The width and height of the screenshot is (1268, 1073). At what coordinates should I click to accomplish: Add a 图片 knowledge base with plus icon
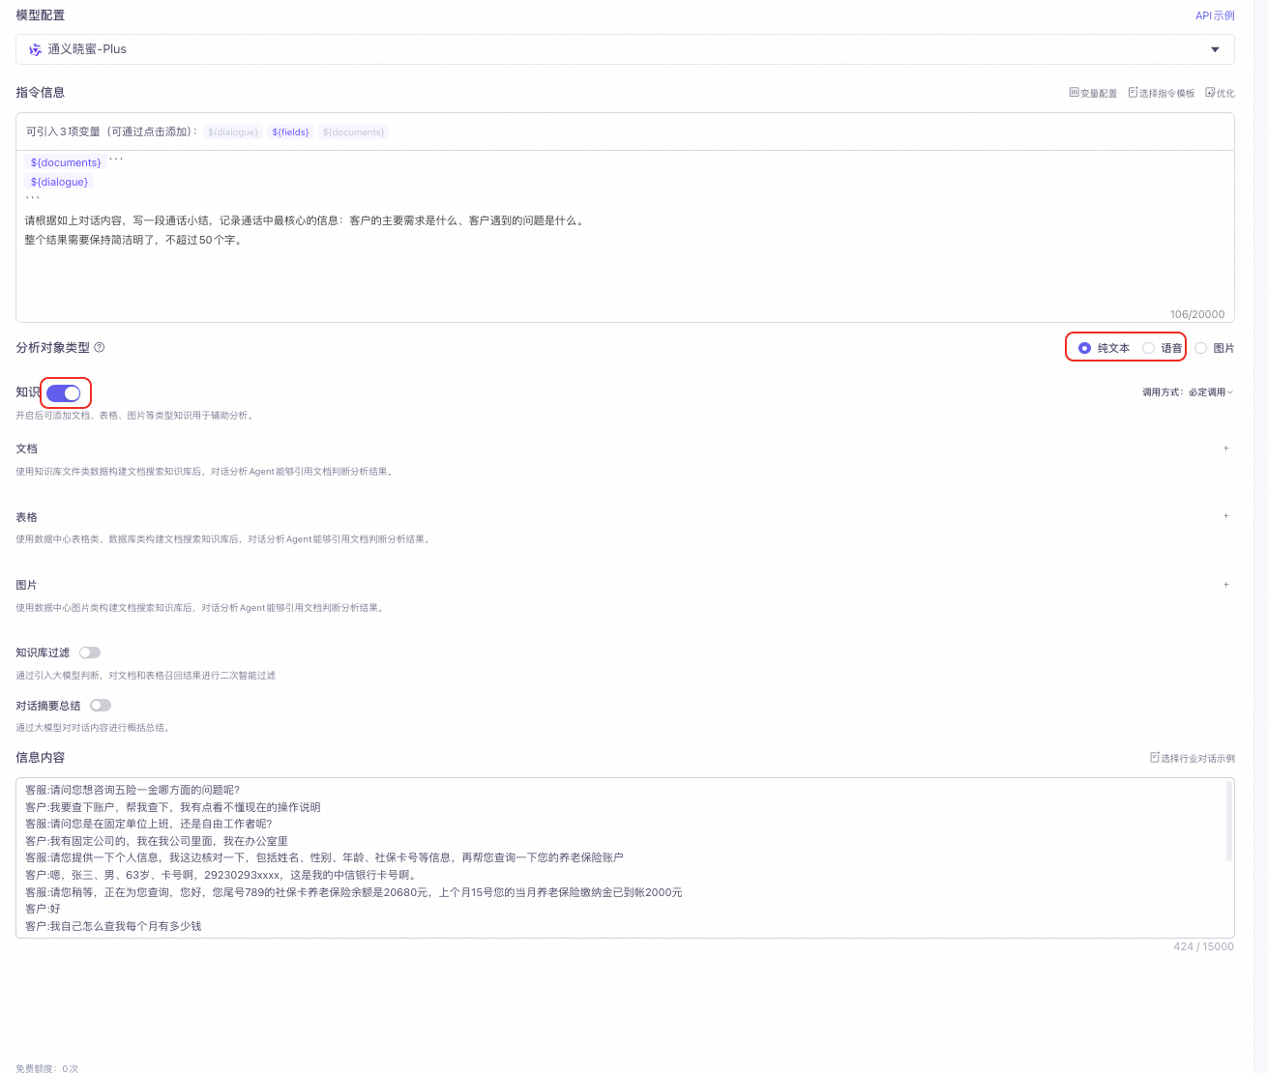click(x=1226, y=585)
